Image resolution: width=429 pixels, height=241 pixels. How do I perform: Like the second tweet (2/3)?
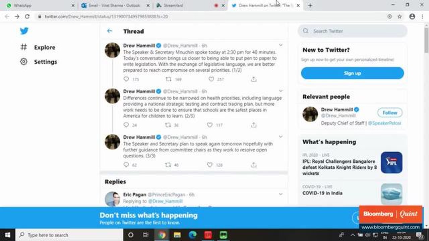[210, 125]
